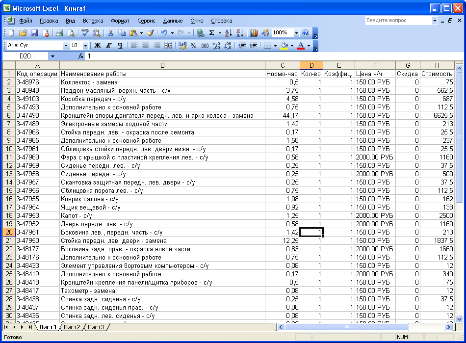
Task: Click the AutoSum sigma icon
Action: click(x=212, y=33)
